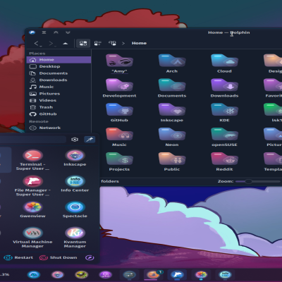The image size is (282, 282).
Task: Select the KDE folder icon
Action: (x=224, y=110)
